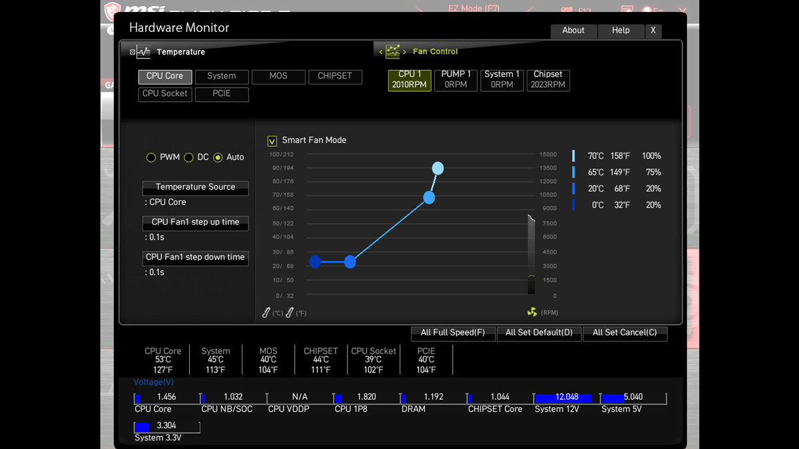Select the PWM radio button
This screenshot has height=449, width=799.
click(x=151, y=158)
